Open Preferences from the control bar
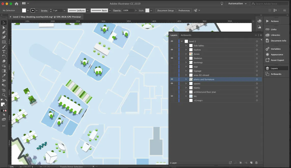Image resolution: width=291 pixels, height=168 pixels. 184,10
